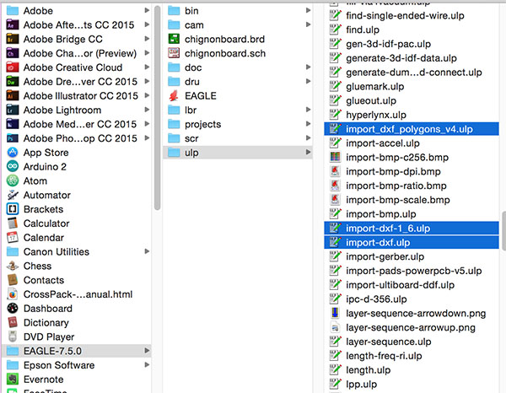Viewport: 506px width, 393px height.
Task: Expand the Epson Software folder arrow
Action: tap(147, 365)
